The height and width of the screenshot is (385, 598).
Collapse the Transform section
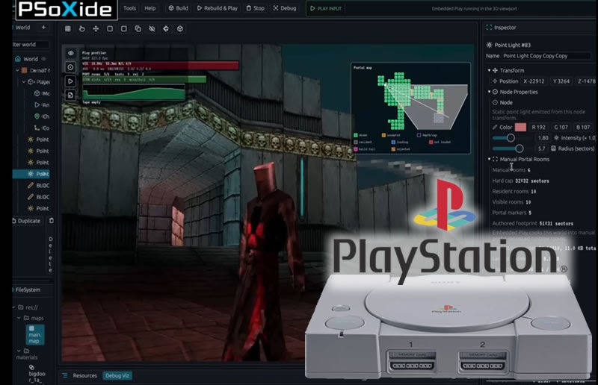[x=489, y=70]
